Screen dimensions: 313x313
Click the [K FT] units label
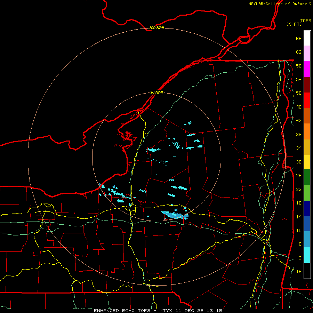coord(294,24)
